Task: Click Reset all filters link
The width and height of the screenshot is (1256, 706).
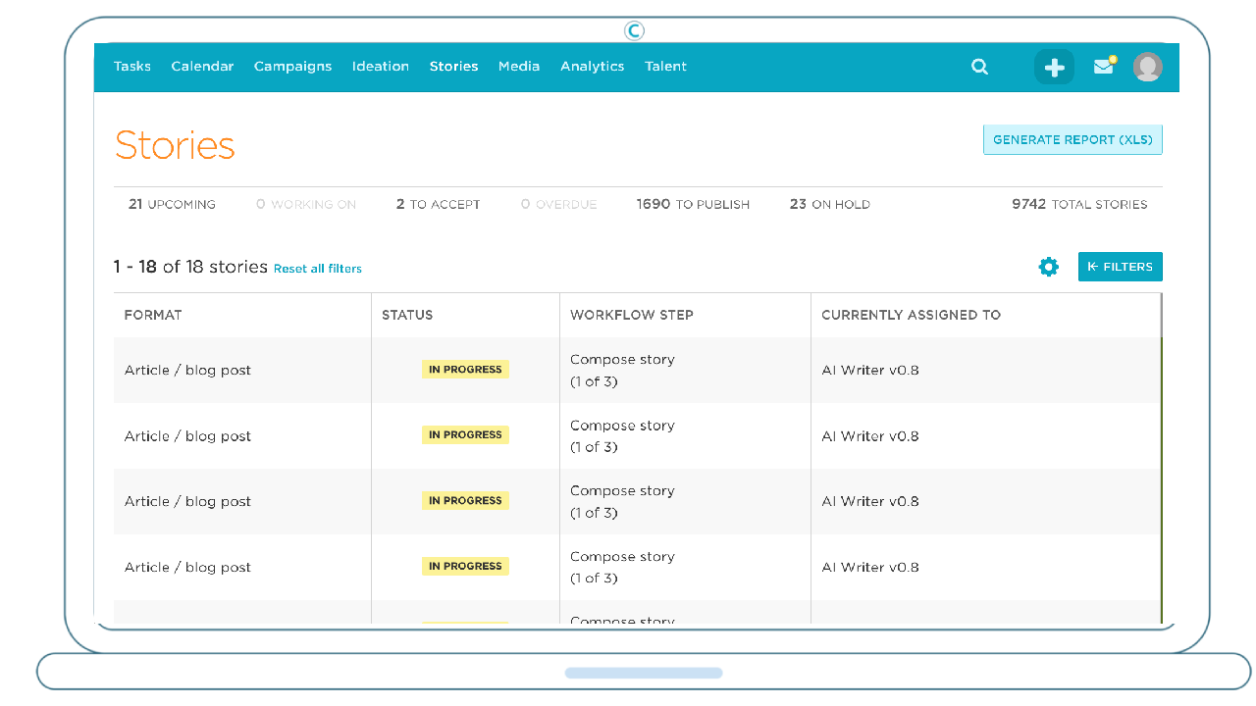Action: click(x=317, y=269)
